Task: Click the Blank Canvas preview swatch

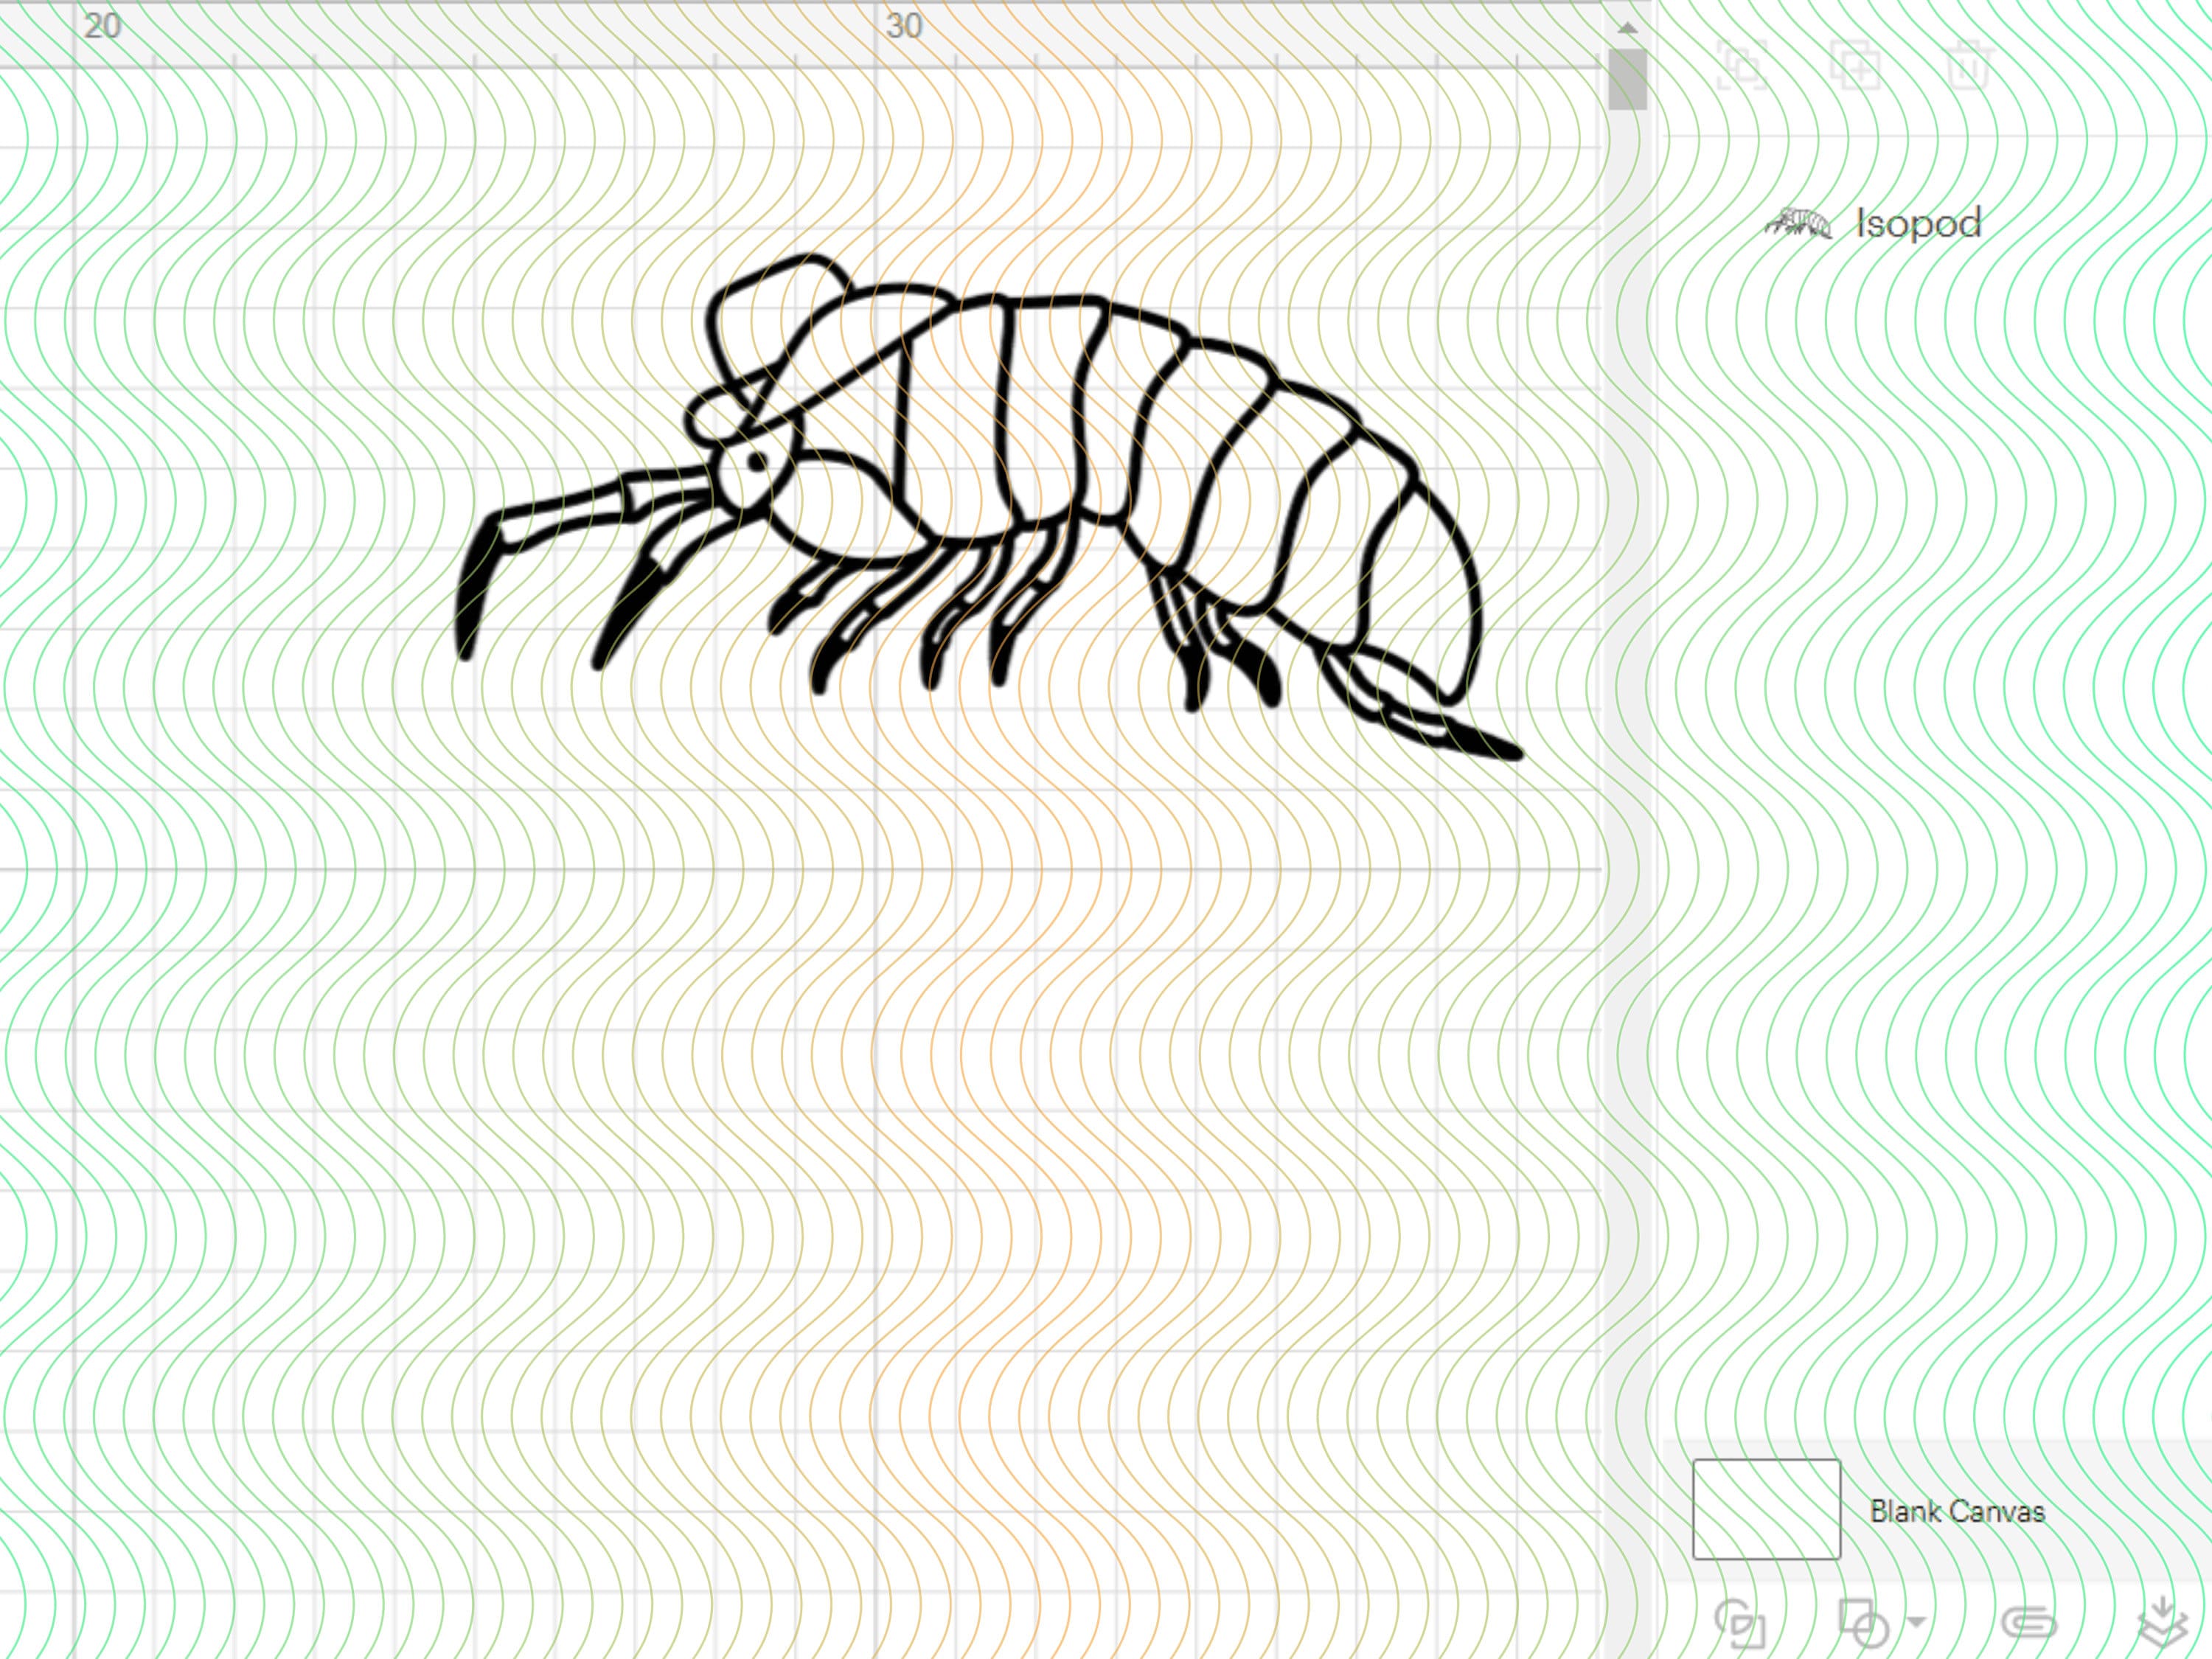Action: pos(1765,1510)
